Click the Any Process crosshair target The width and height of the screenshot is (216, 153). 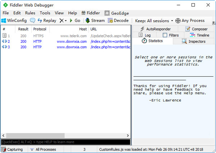pos(190,21)
